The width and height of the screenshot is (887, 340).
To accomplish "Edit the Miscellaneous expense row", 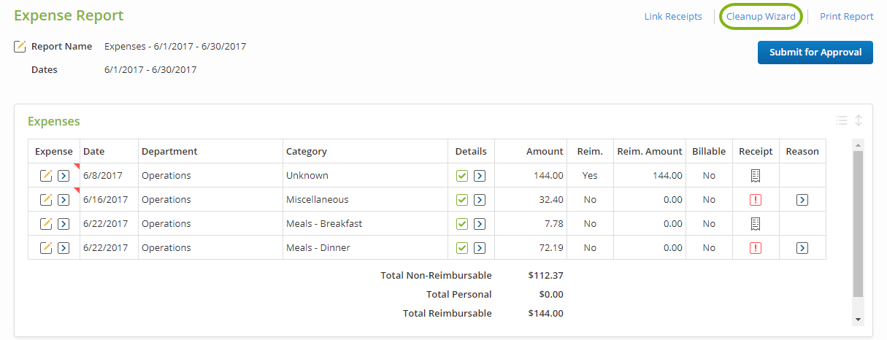I will pos(46,199).
